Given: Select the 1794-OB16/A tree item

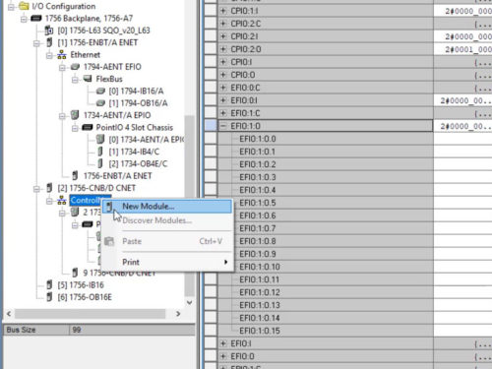Looking at the screenshot, I should 138,103.
